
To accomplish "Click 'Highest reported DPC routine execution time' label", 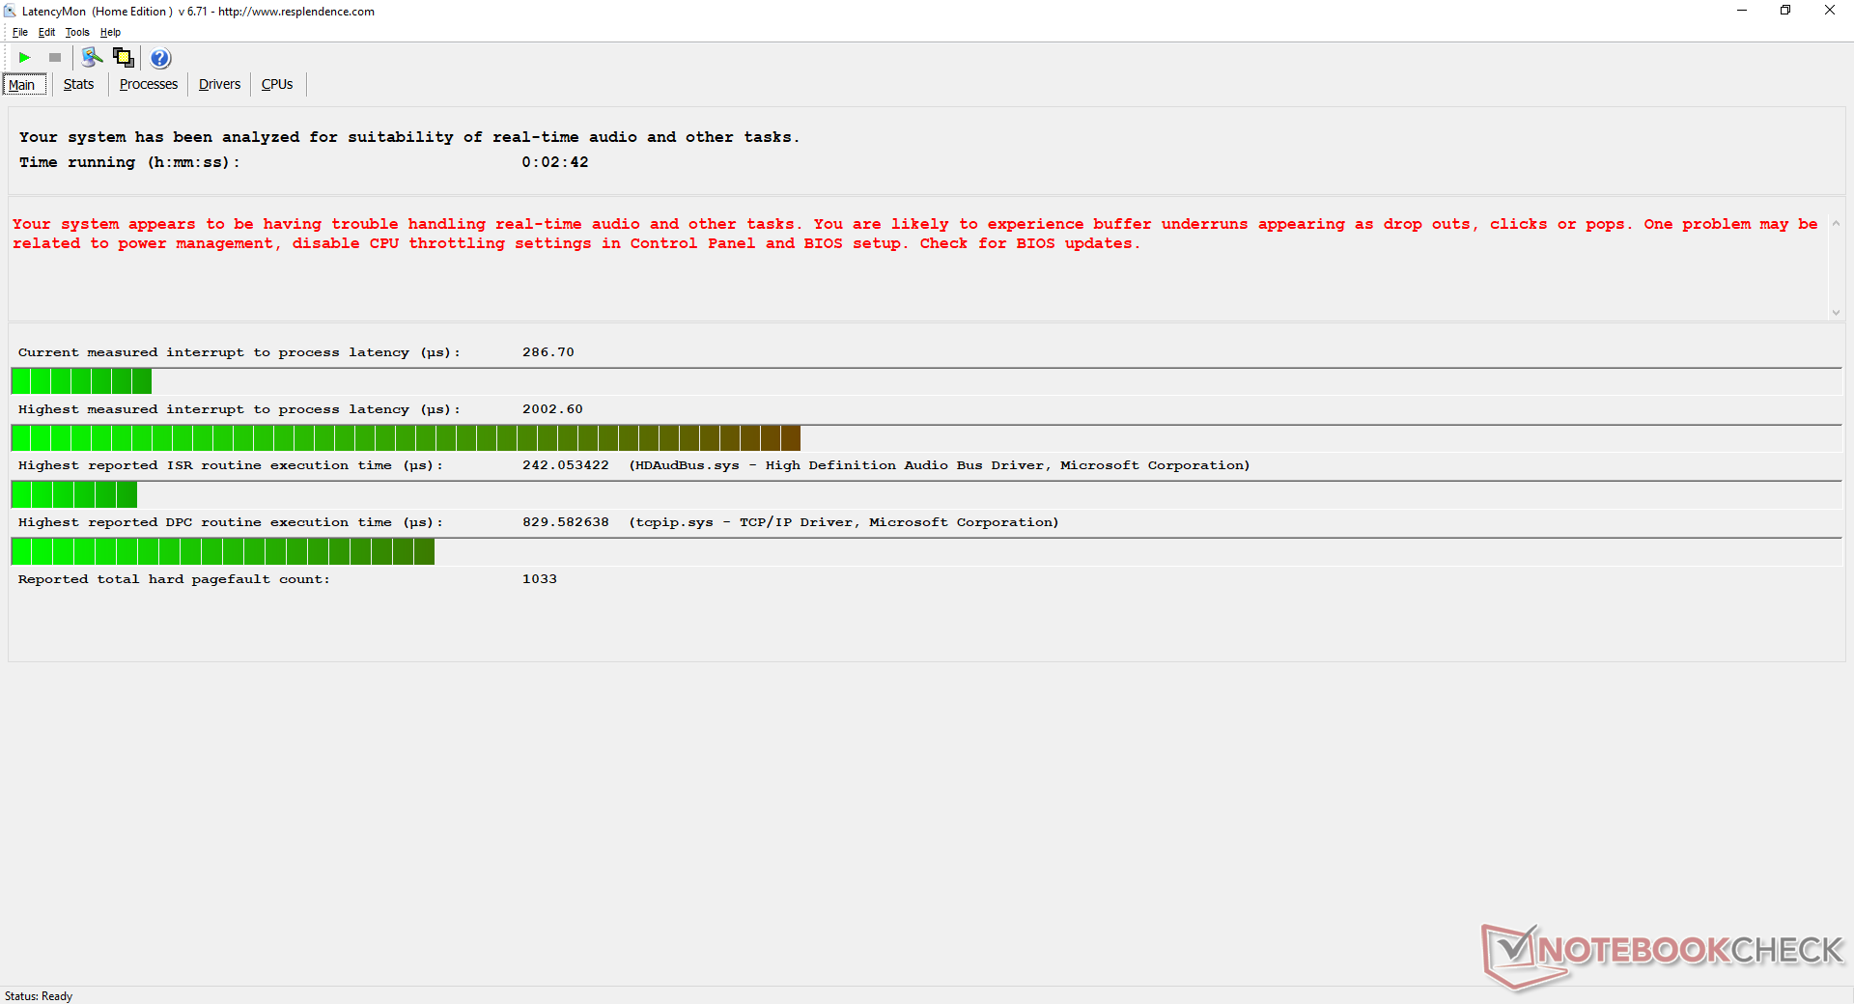I will click(231, 522).
